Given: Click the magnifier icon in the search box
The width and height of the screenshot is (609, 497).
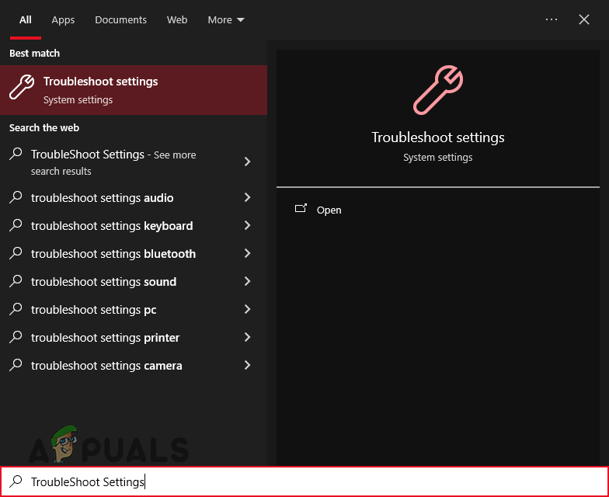Looking at the screenshot, I should [x=16, y=481].
